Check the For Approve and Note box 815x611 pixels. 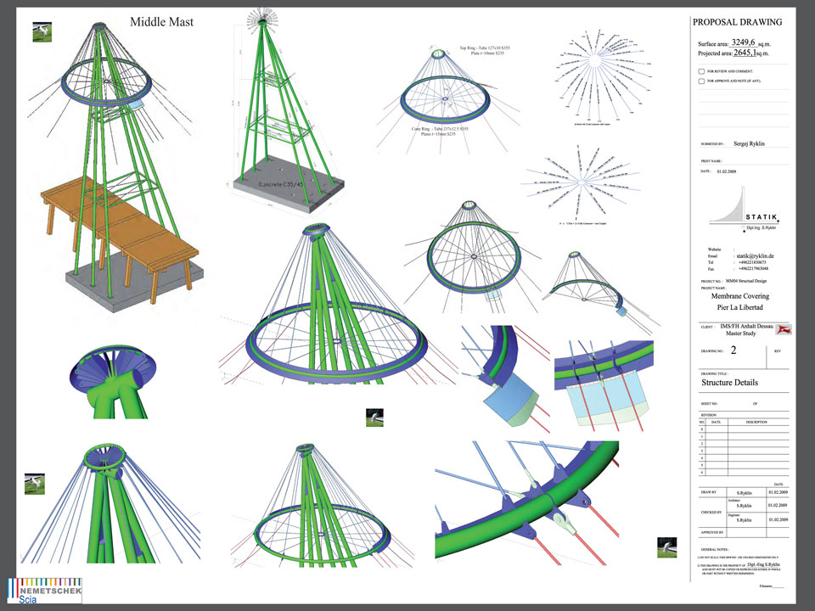[700, 82]
